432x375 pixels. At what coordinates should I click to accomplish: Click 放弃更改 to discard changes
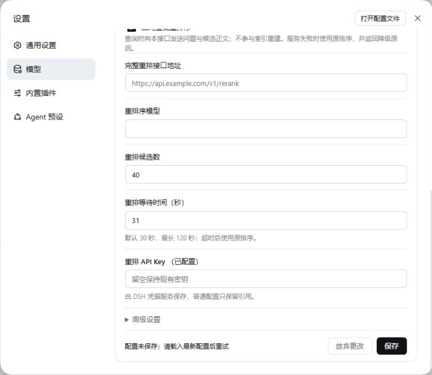coord(350,346)
